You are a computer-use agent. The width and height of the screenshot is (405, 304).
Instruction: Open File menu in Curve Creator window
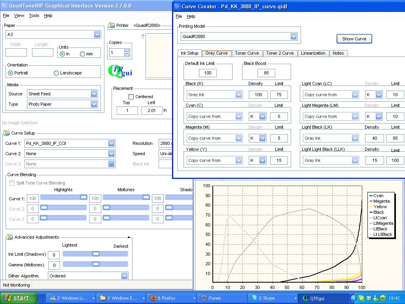click(179, 16)
